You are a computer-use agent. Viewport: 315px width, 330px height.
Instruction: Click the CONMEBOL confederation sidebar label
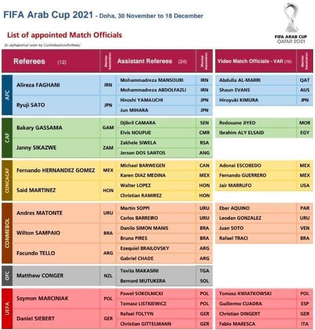click(x=7, y=233)
